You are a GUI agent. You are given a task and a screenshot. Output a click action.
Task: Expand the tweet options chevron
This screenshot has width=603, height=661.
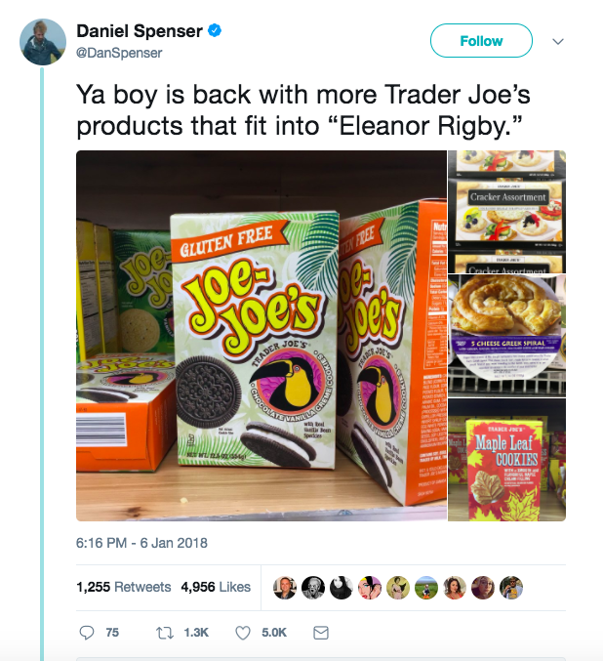pos(558,41)
